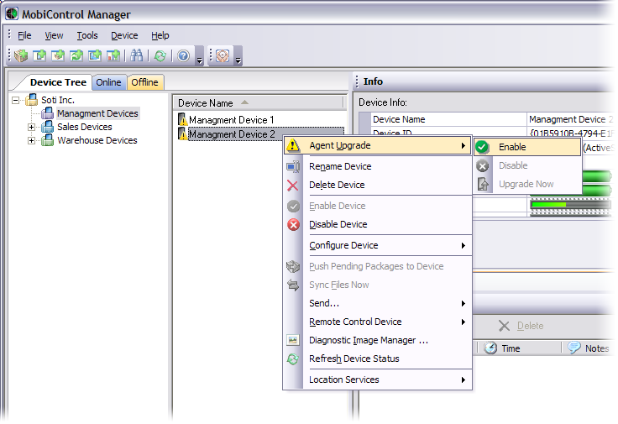Open second toolbar options dropdown arrow
This screenshot has height=424, width=618.
coord(238,60)
